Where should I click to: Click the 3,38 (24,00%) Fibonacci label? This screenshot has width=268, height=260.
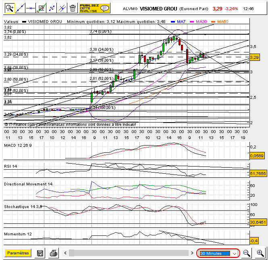click(x=102, y=50)
